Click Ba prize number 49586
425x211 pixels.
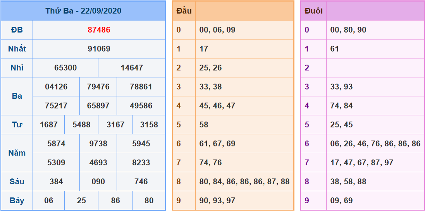[141, 106]
